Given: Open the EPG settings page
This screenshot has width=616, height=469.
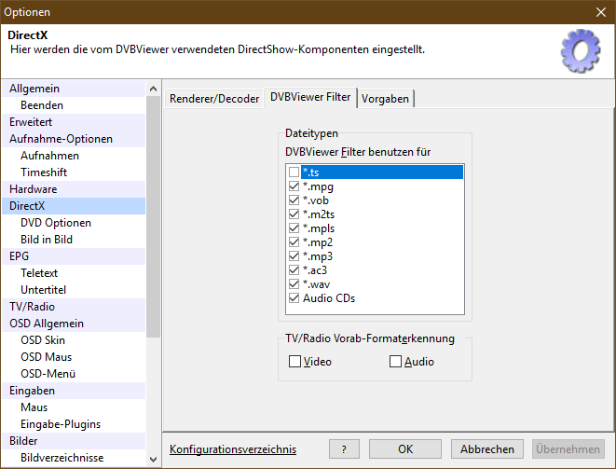Looking at the screenshot, I should tap(74, 256).
